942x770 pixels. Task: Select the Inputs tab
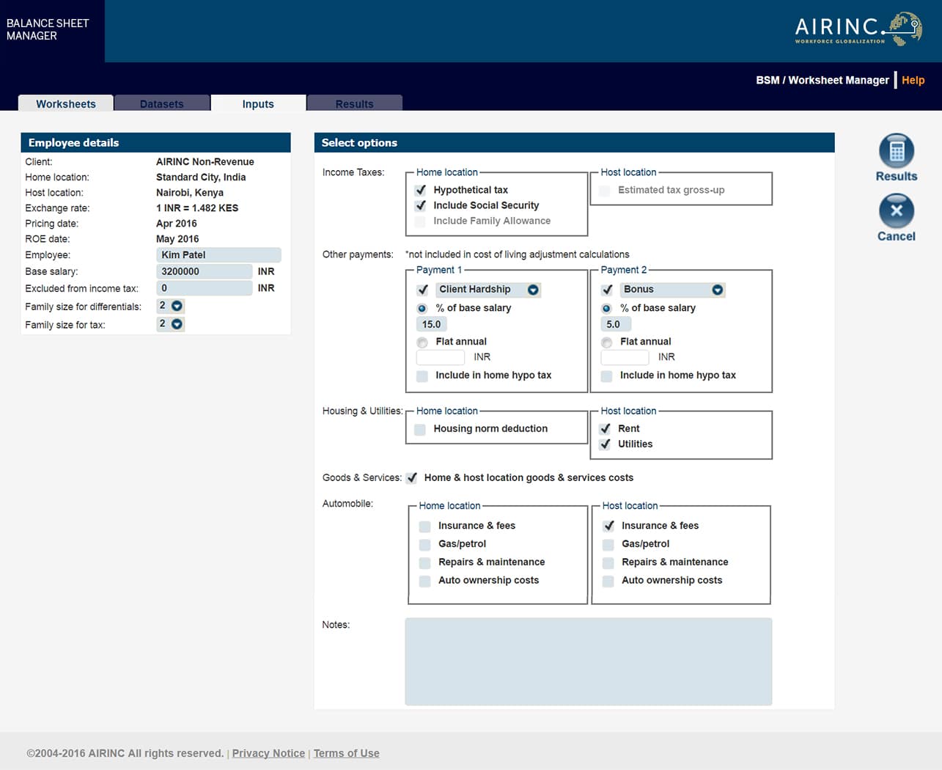point(258,103)
